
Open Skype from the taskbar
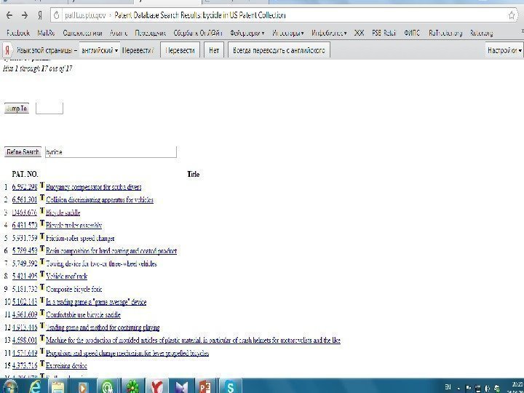click(x=230, y=386)
